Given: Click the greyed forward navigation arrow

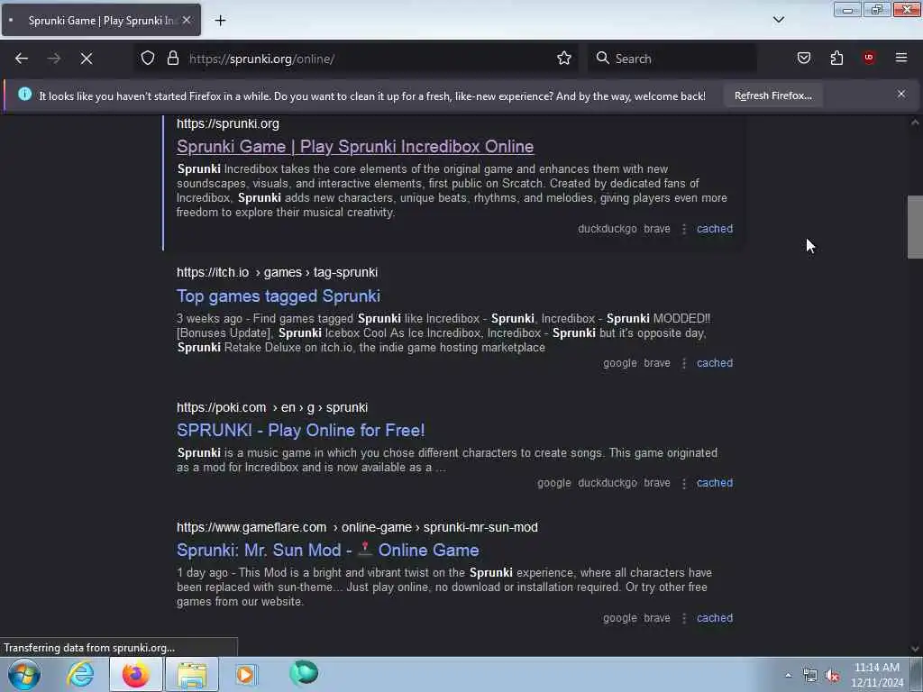Looking at the screenshot, I should [54, 59].
